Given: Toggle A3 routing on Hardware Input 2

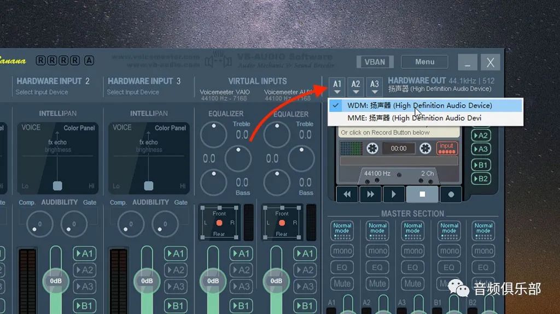Looking at the screenshot, I should coord(84,287).
